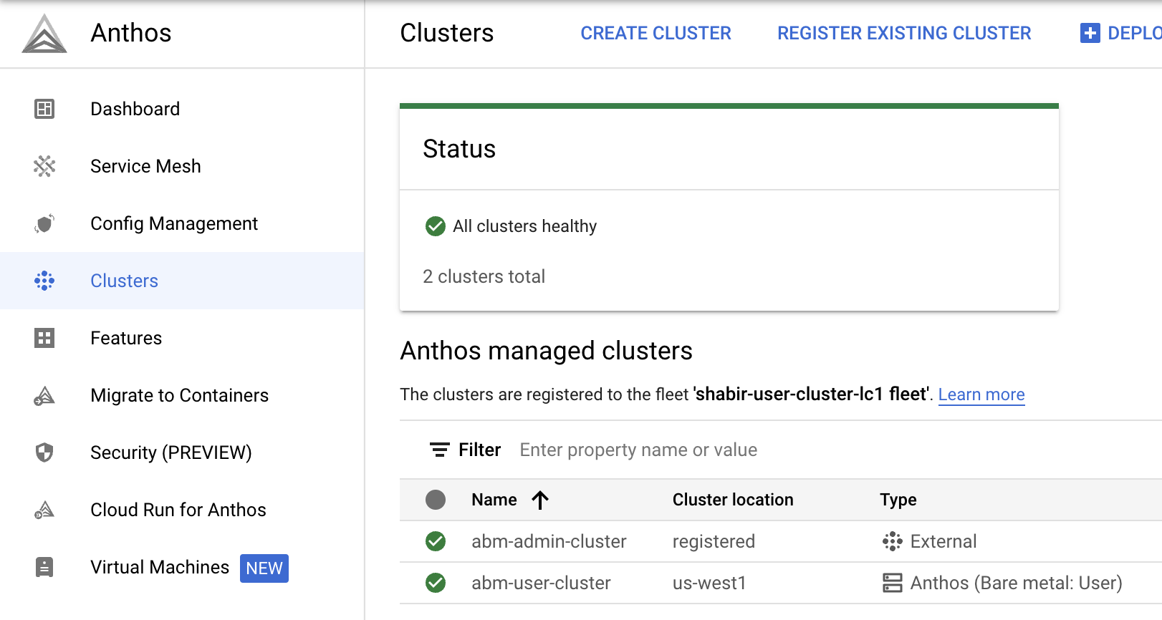The image size is (1162, 620).
Task: Open the Learn more link
Action: tap(981, 394)
